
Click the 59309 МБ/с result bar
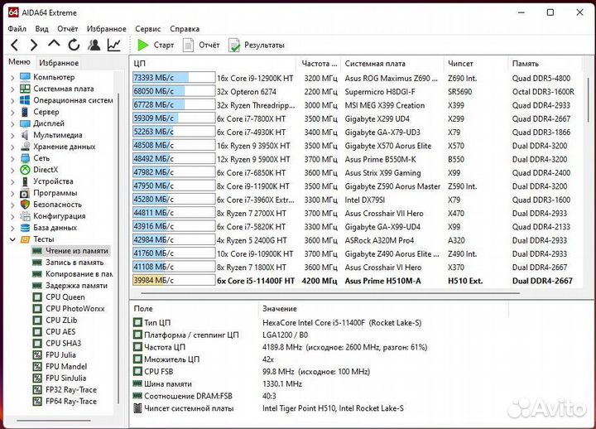tap(174, 118)
